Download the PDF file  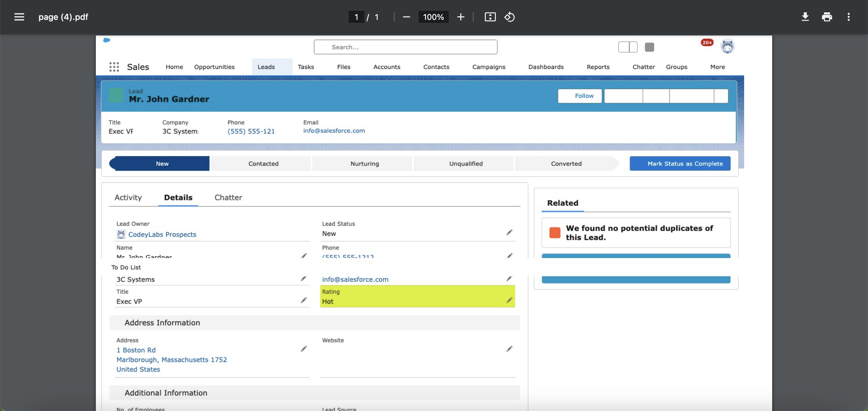tap(805, 17)
